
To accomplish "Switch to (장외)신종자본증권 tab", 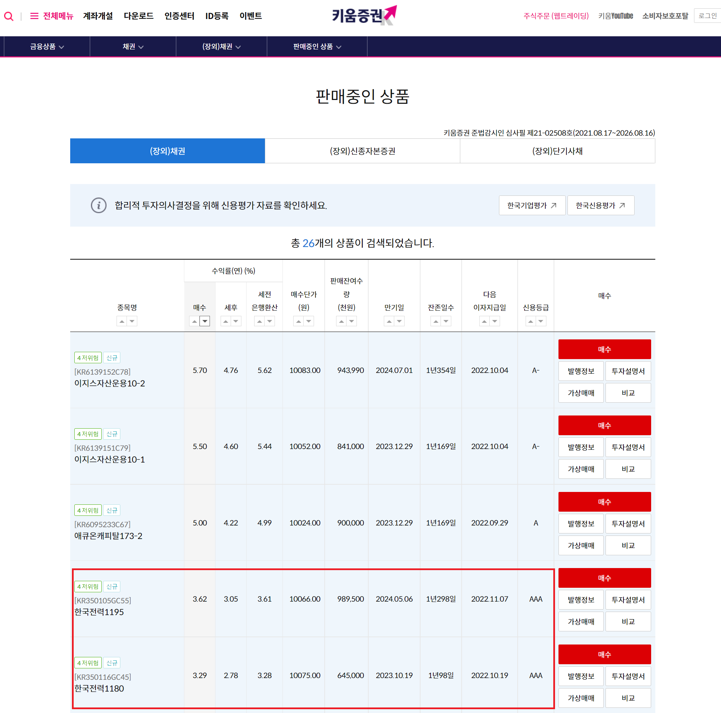I will point(362,151).
